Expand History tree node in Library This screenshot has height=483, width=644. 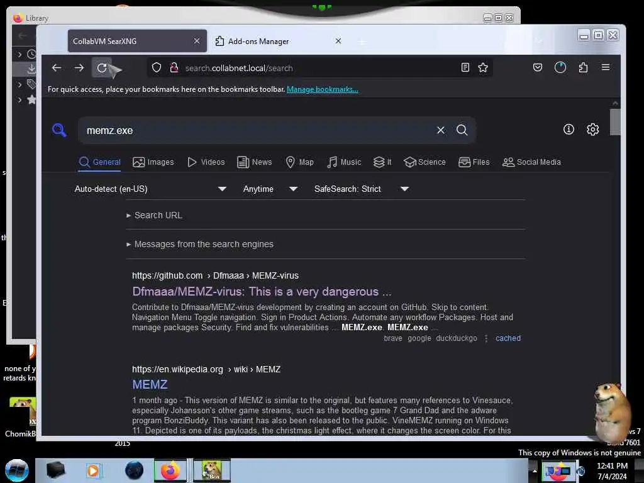click(x=19, y=54)
